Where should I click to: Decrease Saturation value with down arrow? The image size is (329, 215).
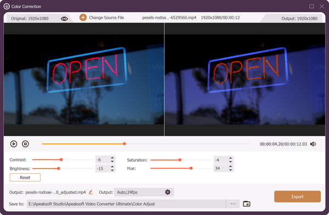(x=231, y=162)
